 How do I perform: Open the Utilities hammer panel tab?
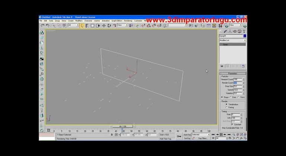coord(244,31)
